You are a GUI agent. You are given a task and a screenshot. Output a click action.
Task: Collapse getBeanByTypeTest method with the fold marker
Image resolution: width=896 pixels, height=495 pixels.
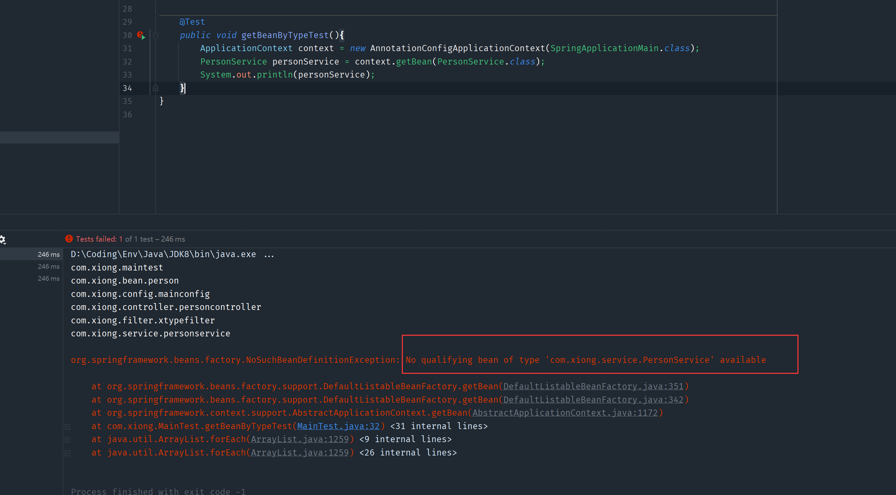(x=156, y=35)
